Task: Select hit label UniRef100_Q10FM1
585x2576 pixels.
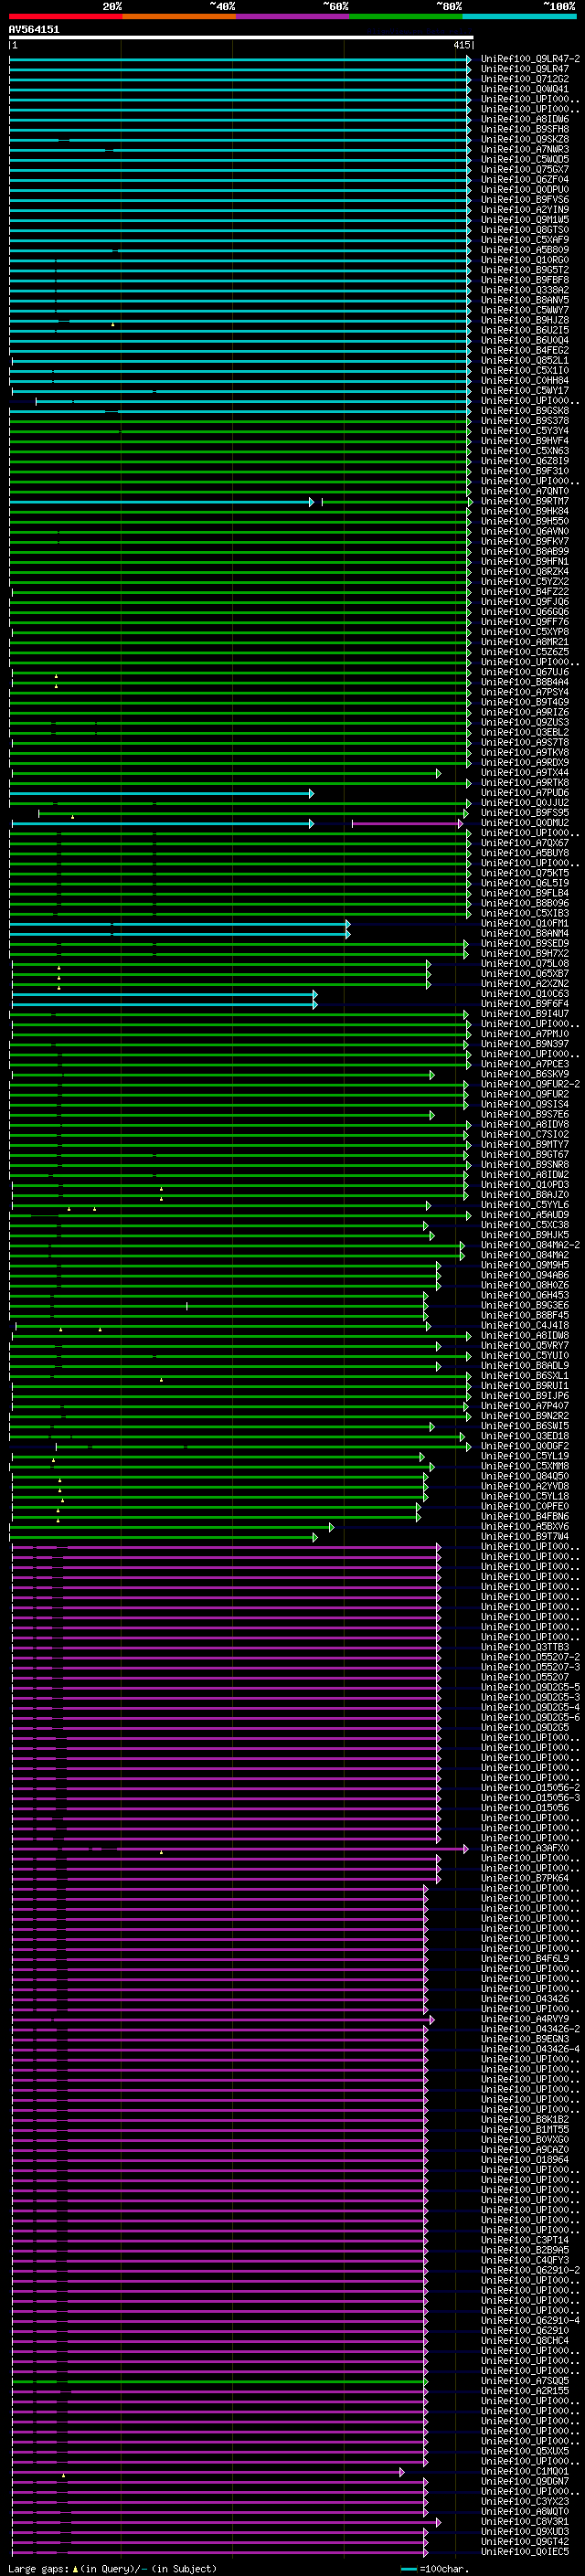Action: click(x=525, y=924)
